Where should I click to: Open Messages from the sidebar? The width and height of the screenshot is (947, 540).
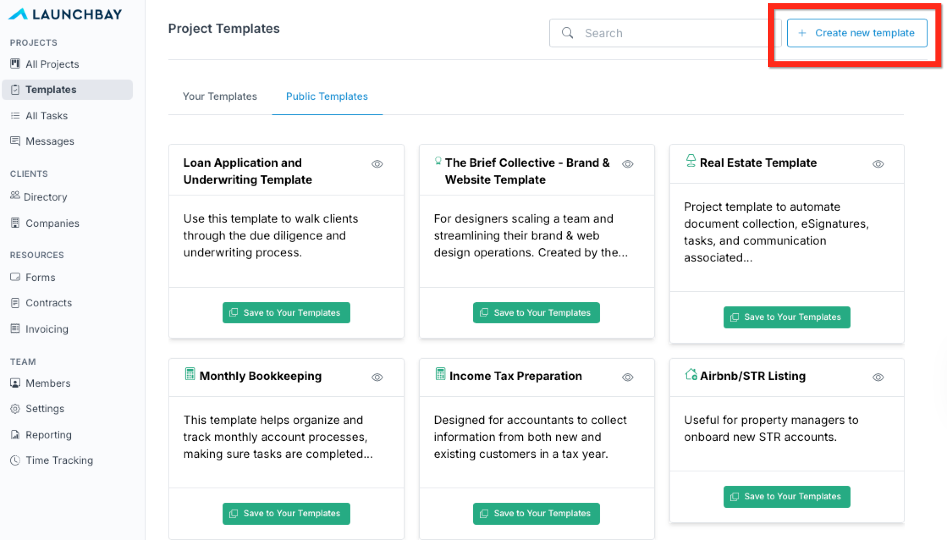click(x=50, y=141)
